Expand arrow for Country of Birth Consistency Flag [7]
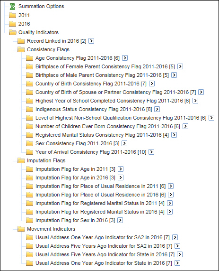 click(x=152, y=84)
